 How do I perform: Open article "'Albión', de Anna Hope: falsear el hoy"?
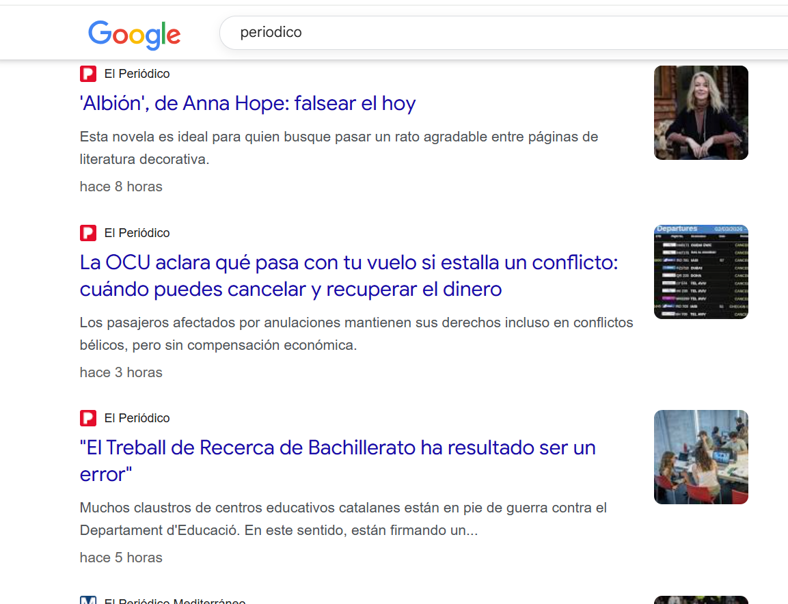[x=248, y=104]
